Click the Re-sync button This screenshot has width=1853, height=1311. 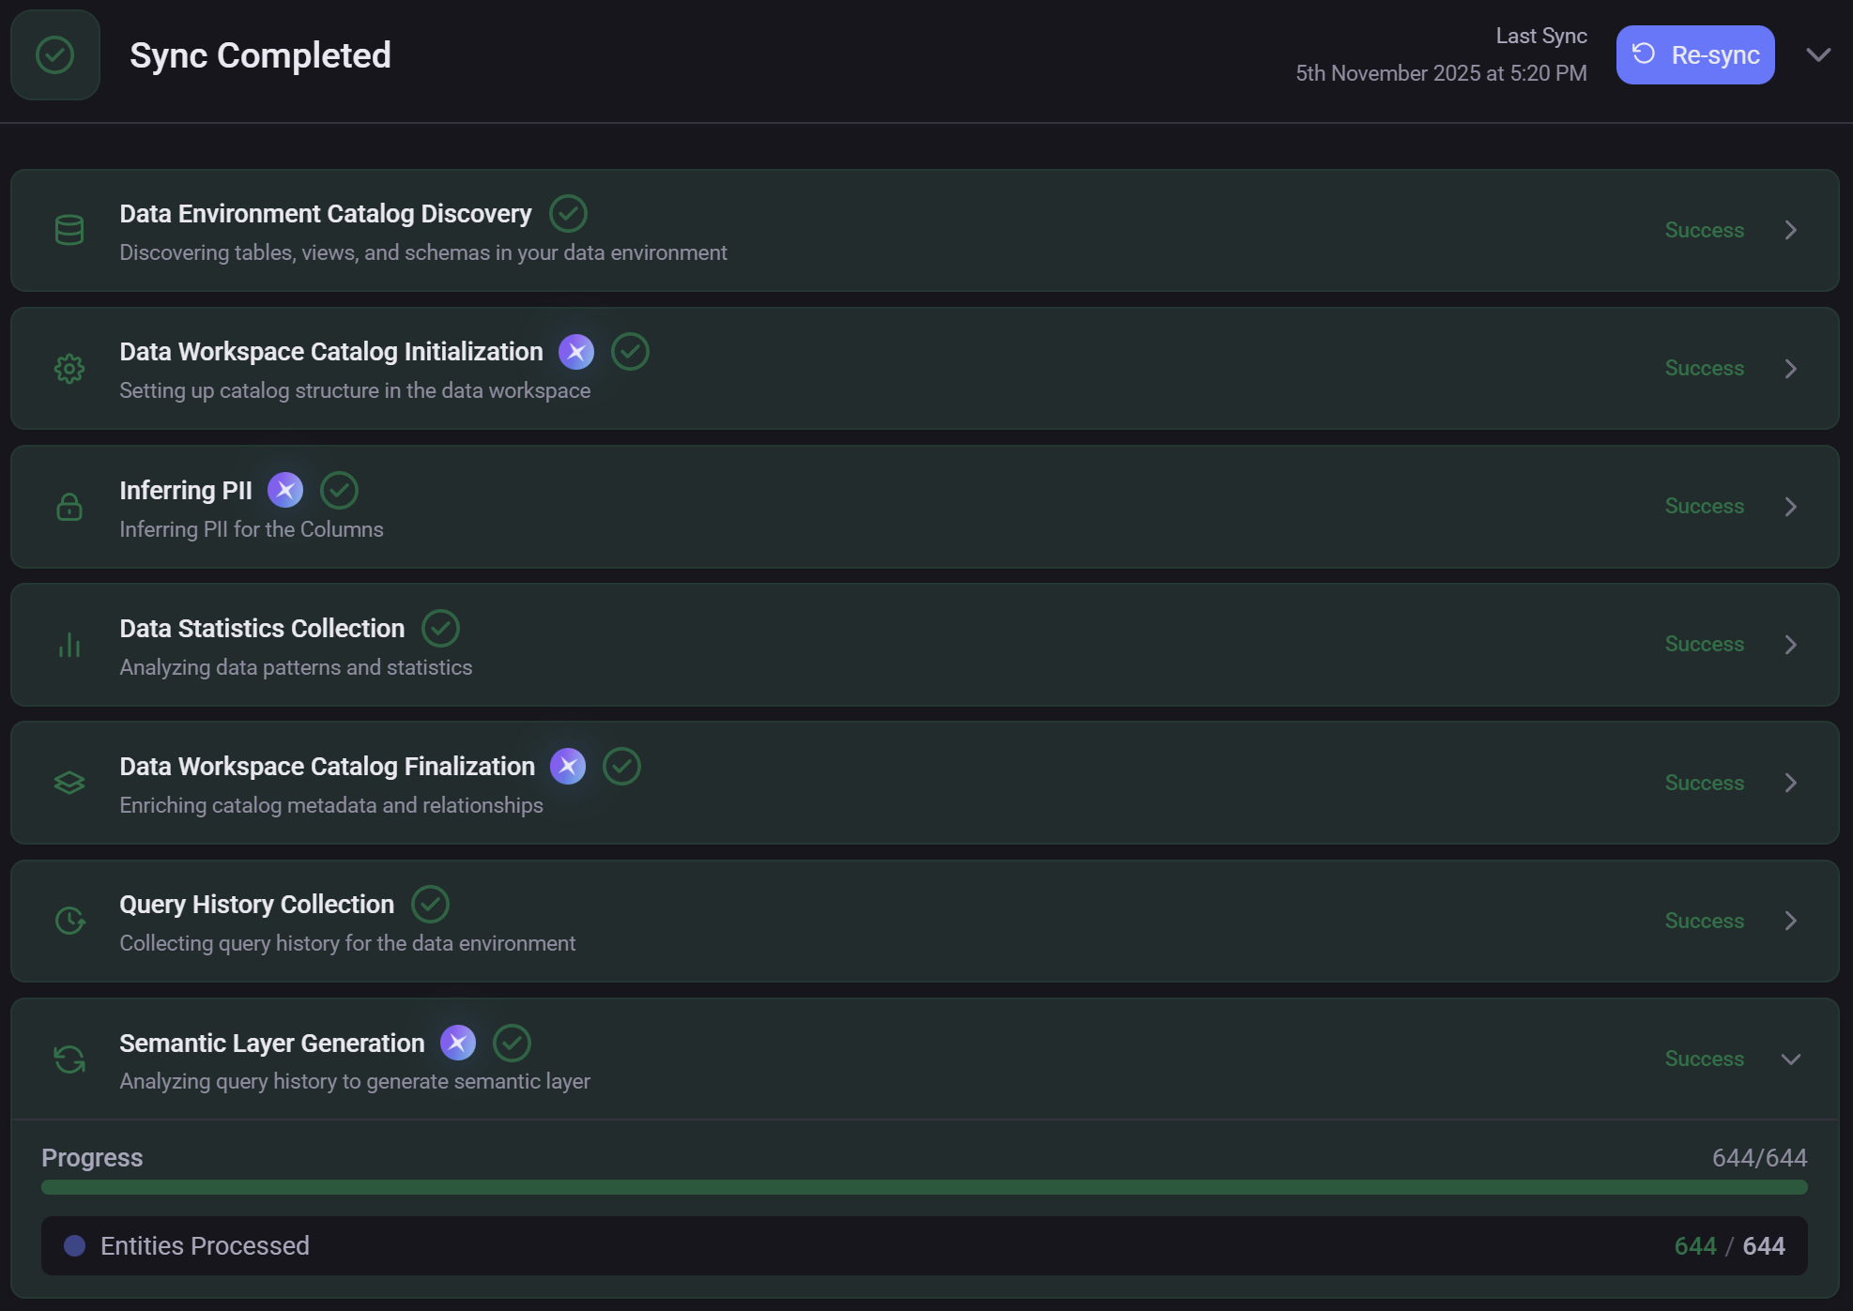pos(1694,54)
